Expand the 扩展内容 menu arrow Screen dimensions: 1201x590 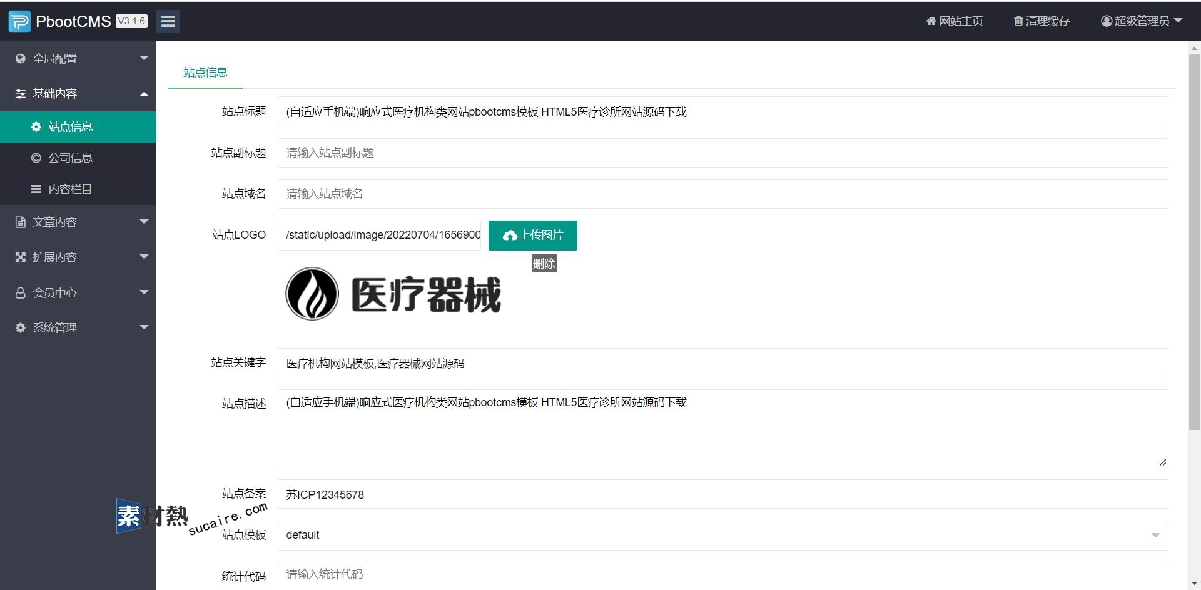(144, 257)
